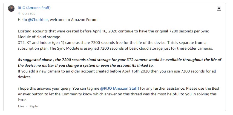Reply to RIJO's post
233x115 pixels.
tap(34, 107)
